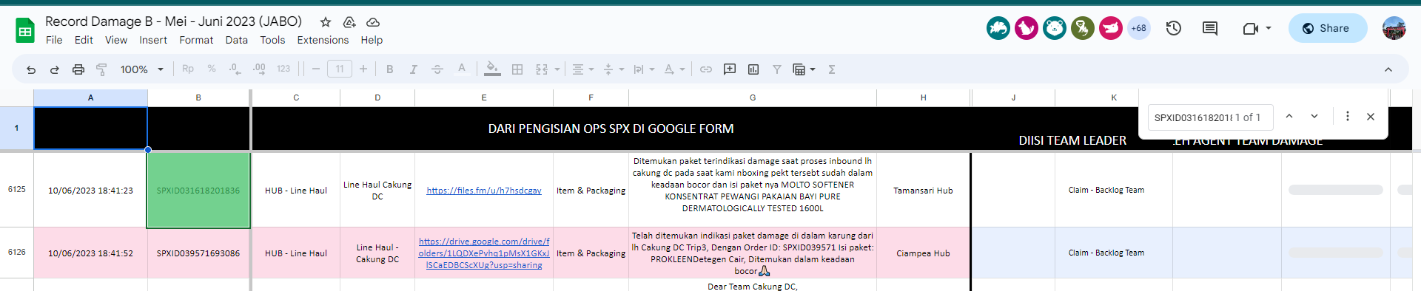Insert a comment from the toolbar
This screenshot has width=1421, height=291.
(x=730, y=69)
